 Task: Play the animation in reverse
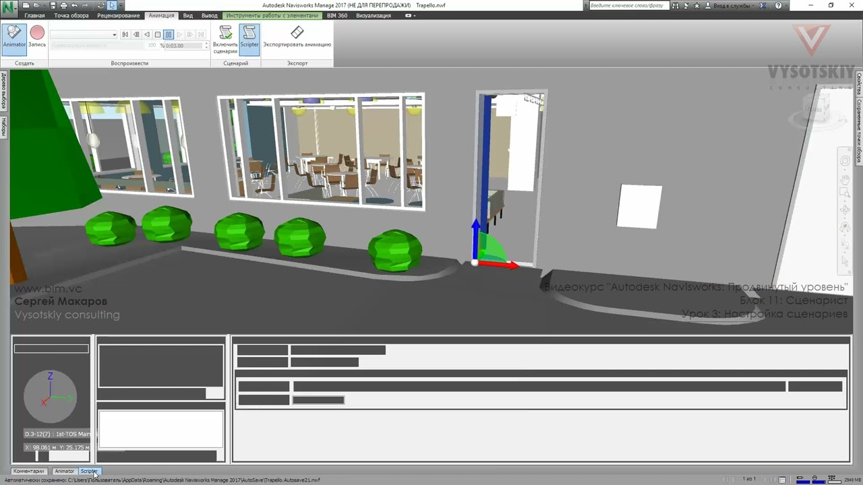[147, 34]
